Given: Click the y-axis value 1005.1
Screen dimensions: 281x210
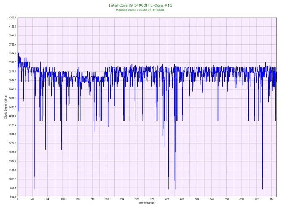Looking at the screenshot, I should coord(13,179).
